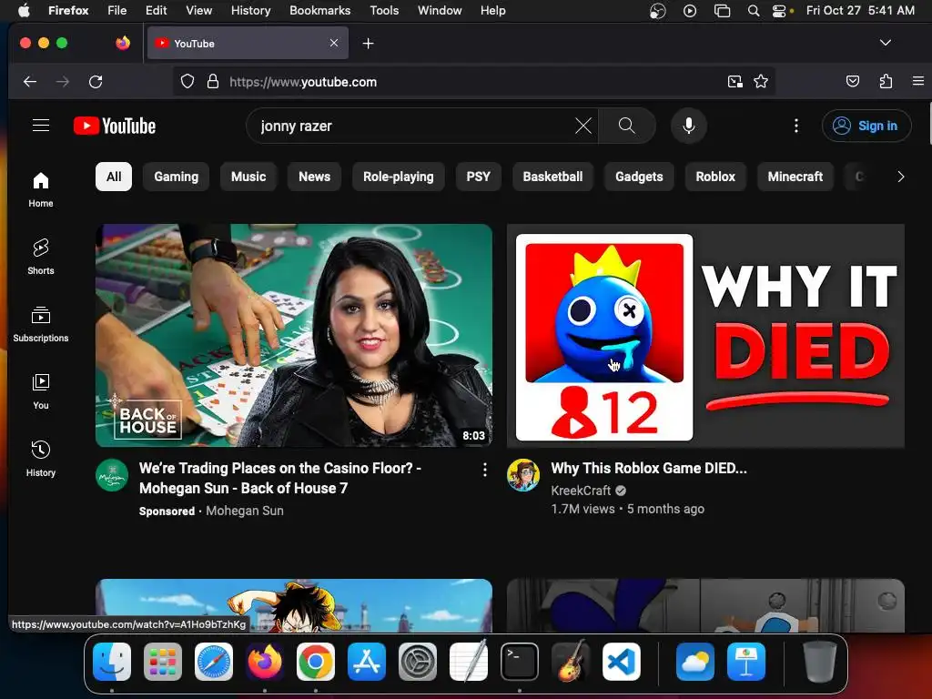Image resolution: width=932 pixels, height=699 pixels.
Task: Select the PSY filter chip
Action: pos(479,177)
